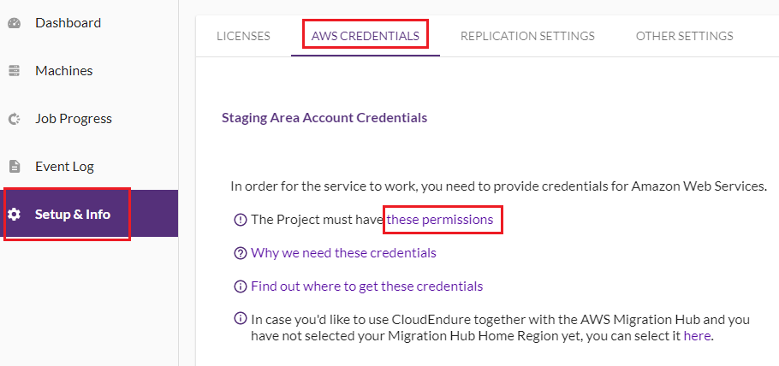Open 'Why we need these credentials' link
The image size is (779, 366).
point(343,253)
